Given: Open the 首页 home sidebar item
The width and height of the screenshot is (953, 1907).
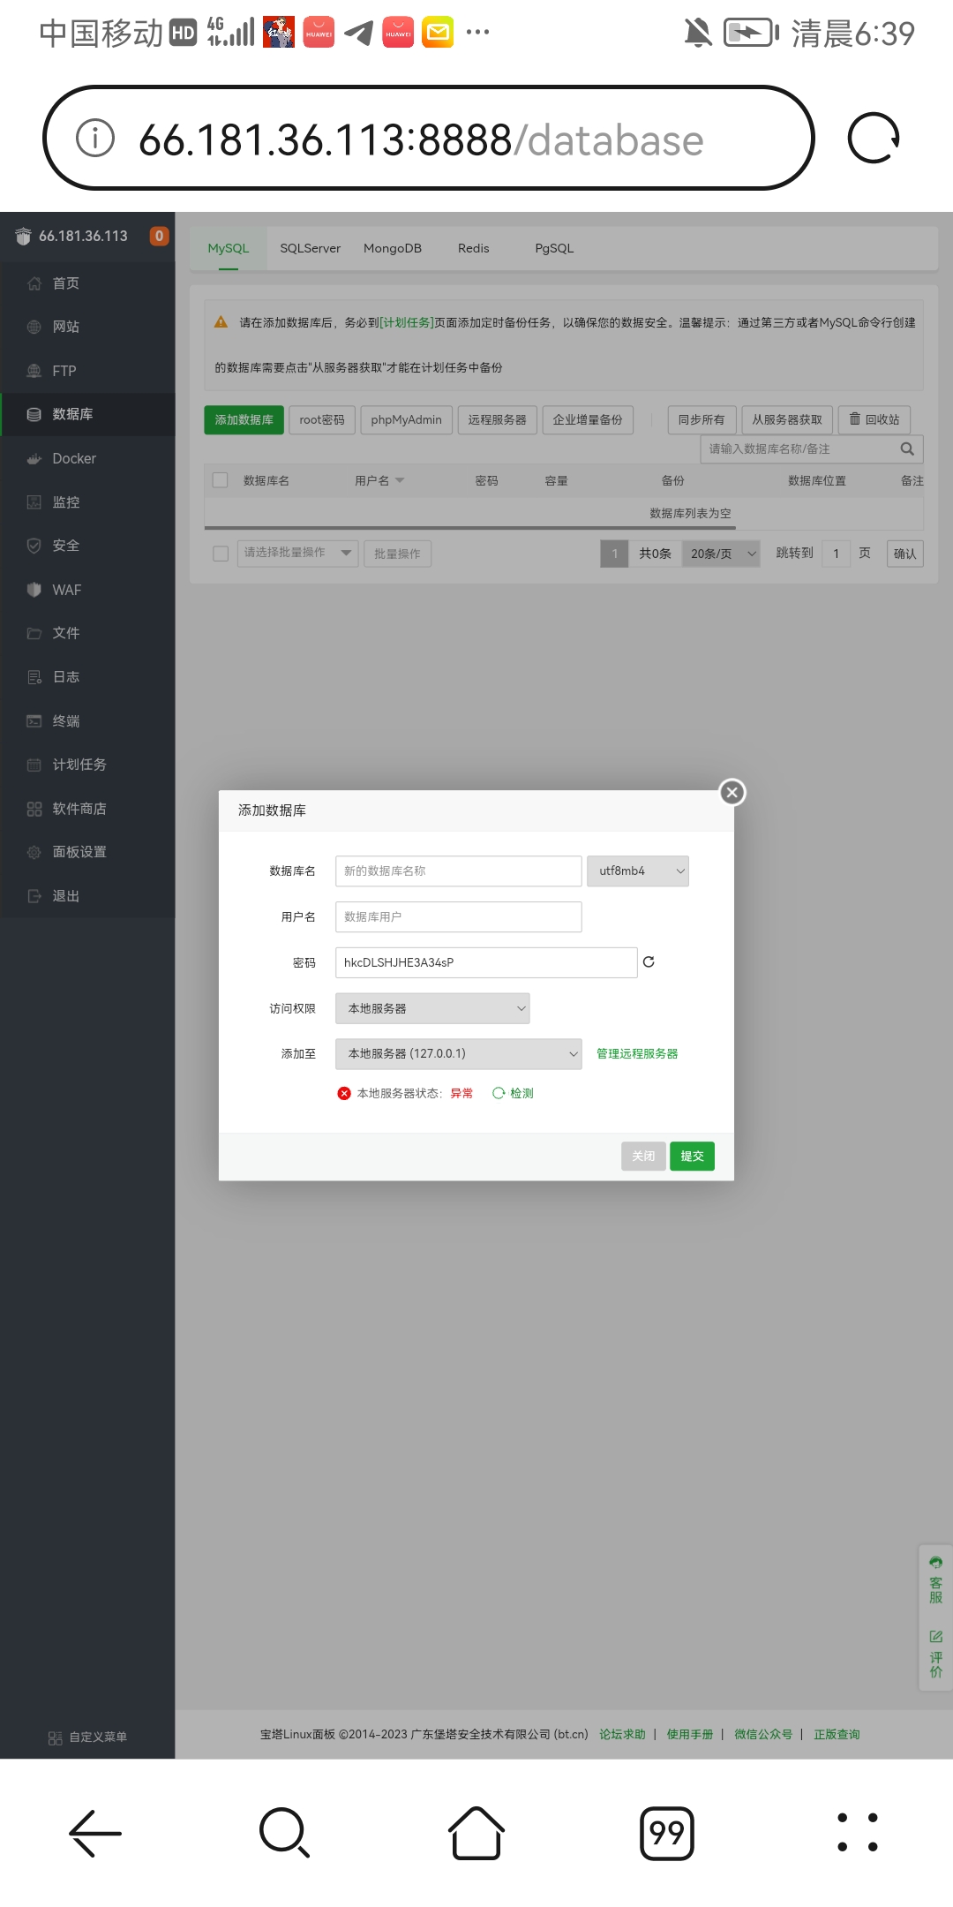Looking at the screenshot, I should pos(87,283).
